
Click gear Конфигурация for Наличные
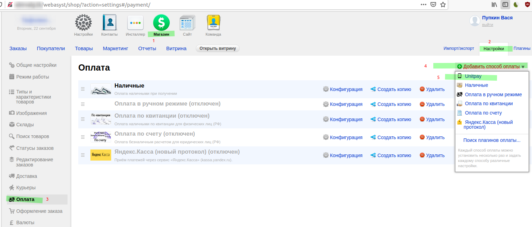click(x=343, y=89)
